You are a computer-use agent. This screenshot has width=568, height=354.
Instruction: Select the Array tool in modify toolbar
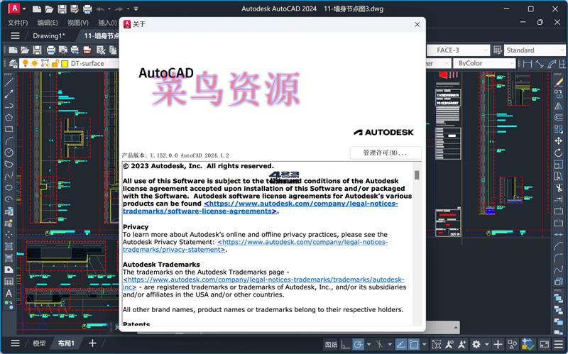point(559,129)
